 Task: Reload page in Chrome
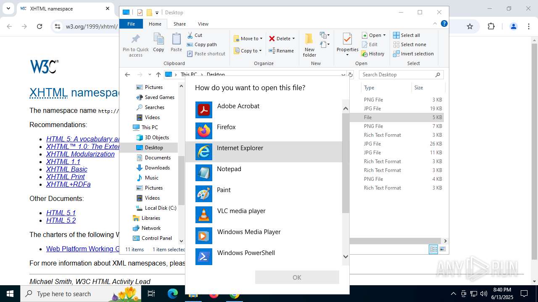[x=40, y=26]
